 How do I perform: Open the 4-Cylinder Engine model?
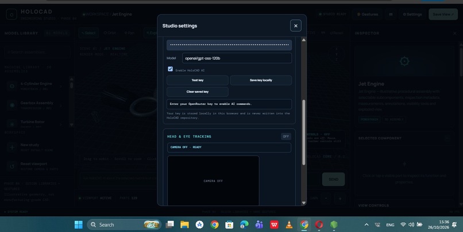point(36,86)
